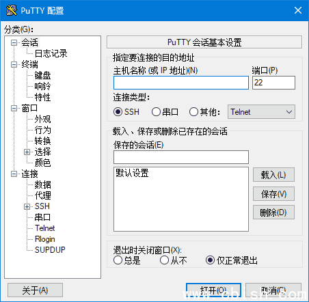
Task: Open the 转换 settings category
Action: coord(42,141)
